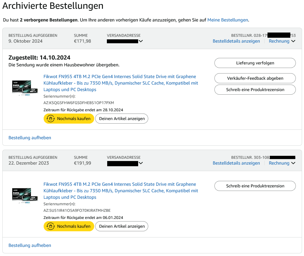The width and height of the screenshot is (304, 256).
Task: Expand the Versandadresse chevron of the December 2023 order
Action: coord(141,163)
